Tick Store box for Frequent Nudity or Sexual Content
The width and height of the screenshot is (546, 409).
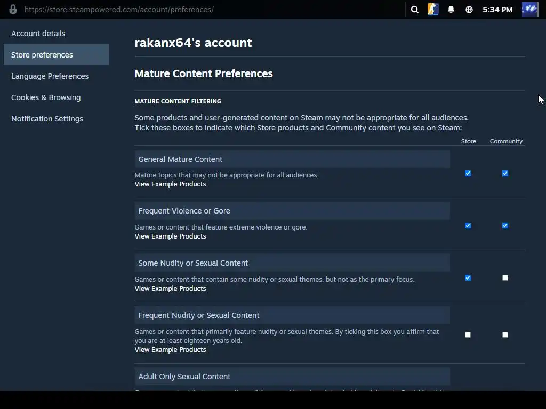(468, 334)
